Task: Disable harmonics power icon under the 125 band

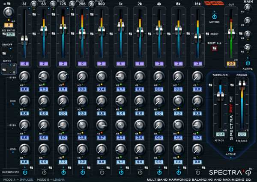Action: 63,172
